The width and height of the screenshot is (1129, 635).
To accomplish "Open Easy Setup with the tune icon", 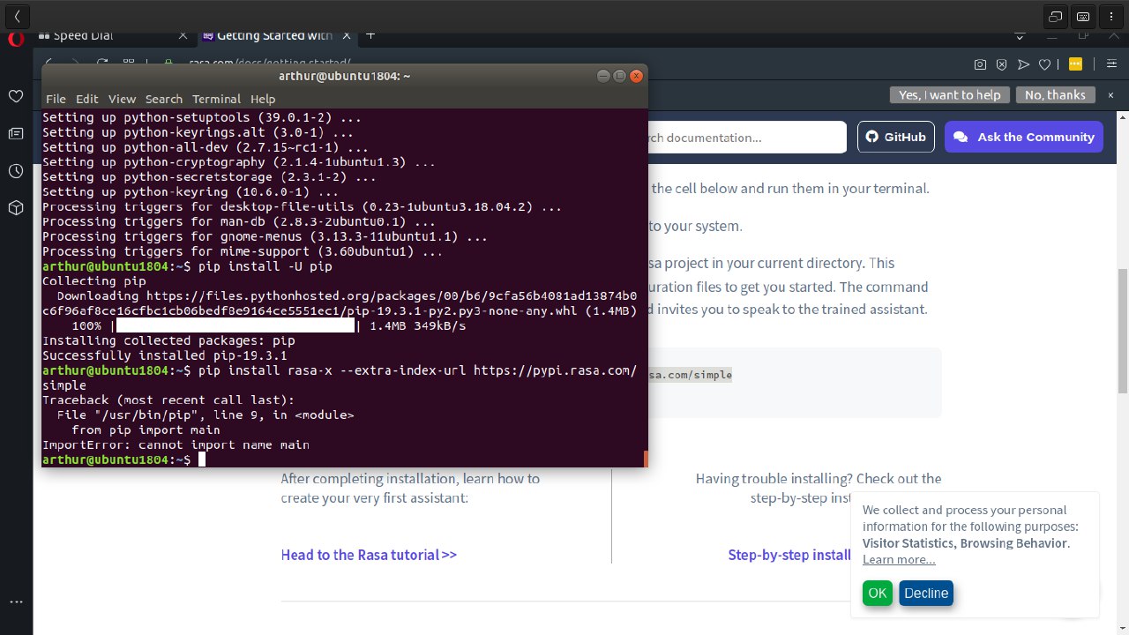I will point(1111,62).
